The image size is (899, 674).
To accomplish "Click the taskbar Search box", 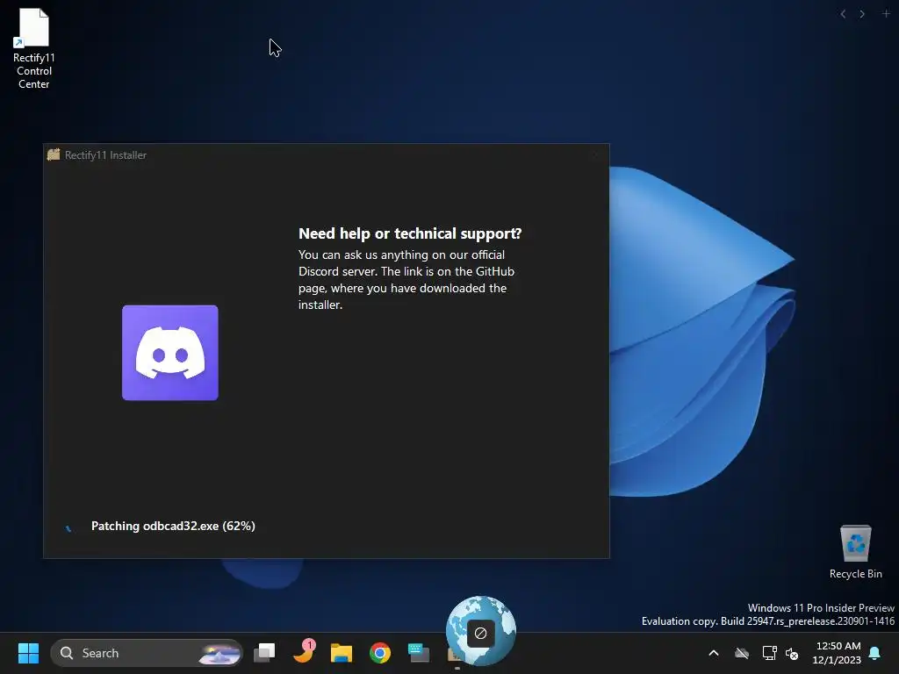I will [x=147, y=653].
